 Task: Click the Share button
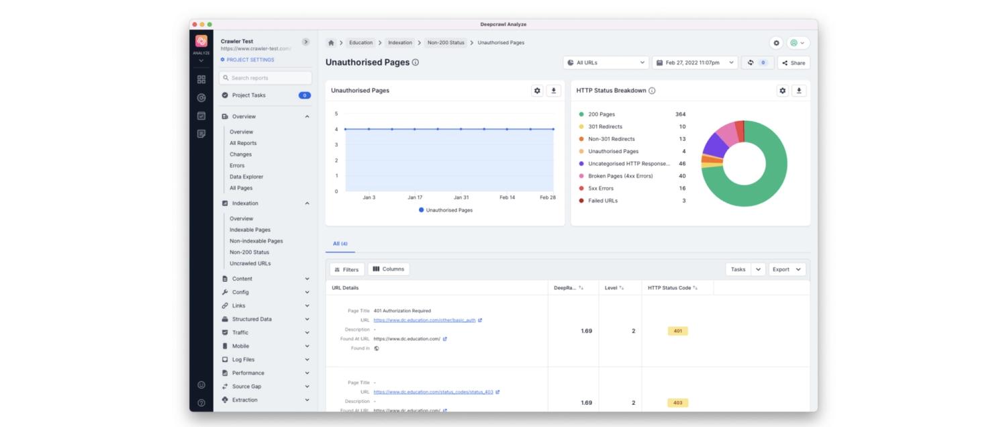[x=794, y=62]
